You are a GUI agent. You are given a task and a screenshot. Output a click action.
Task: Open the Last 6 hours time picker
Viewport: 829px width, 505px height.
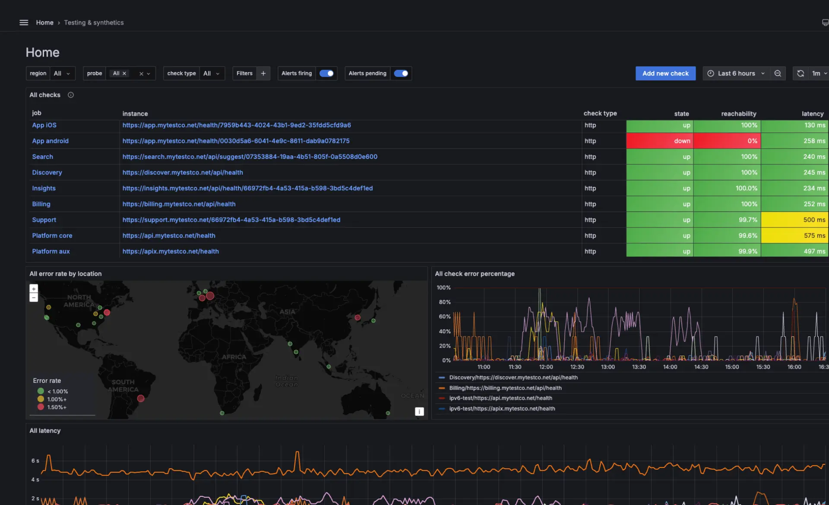click(x=736, y=73)
